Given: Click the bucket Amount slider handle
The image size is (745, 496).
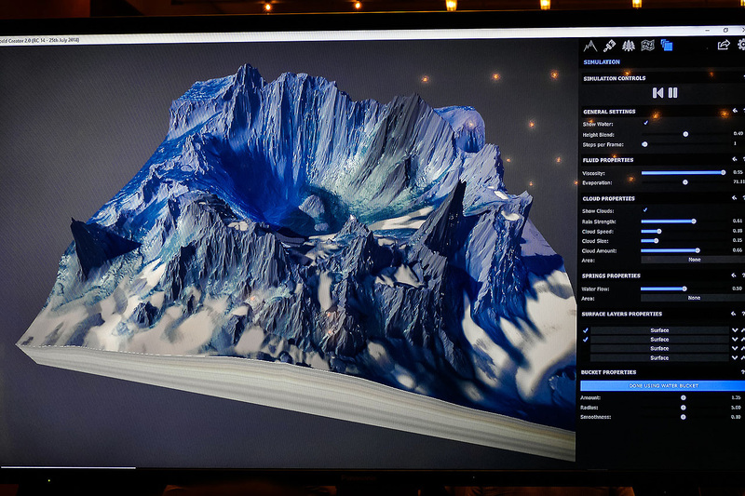Looking at the screenshot, I should pos(684,397).
